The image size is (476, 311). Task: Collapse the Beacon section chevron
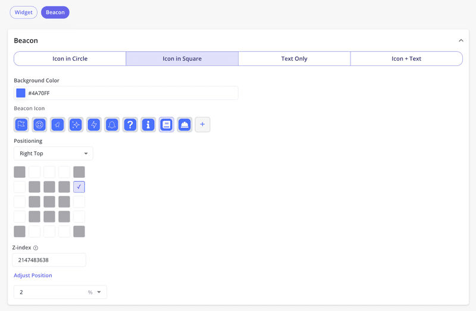pyautogui.click(x=461, y=40)
